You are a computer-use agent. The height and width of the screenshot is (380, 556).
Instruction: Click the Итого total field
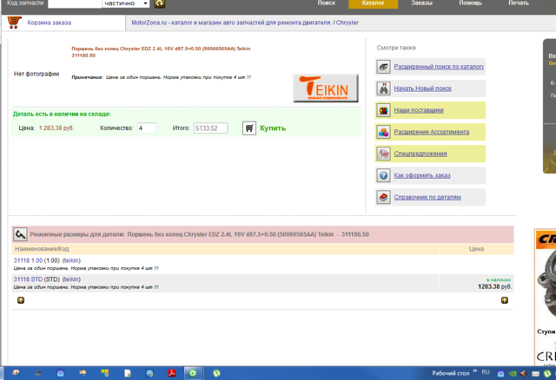pos(210,128)
